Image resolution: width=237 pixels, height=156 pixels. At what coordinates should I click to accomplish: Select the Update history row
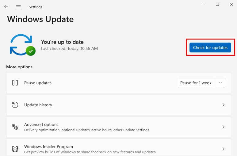pyautogui.click(x=119, y=105)
